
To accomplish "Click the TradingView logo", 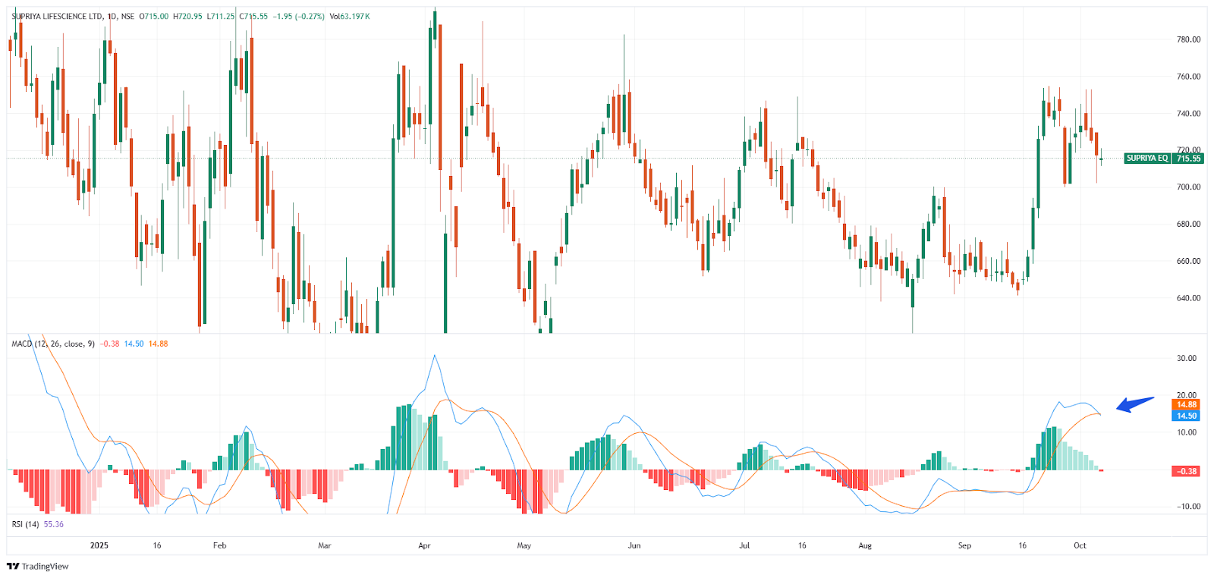I will click(37, 566).
